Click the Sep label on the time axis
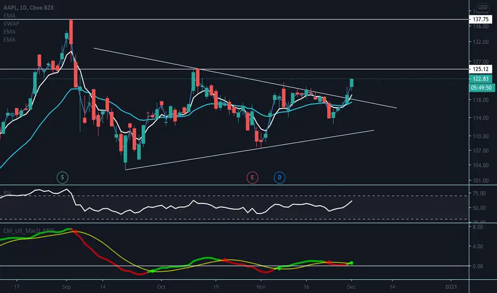 click(66, 287)
